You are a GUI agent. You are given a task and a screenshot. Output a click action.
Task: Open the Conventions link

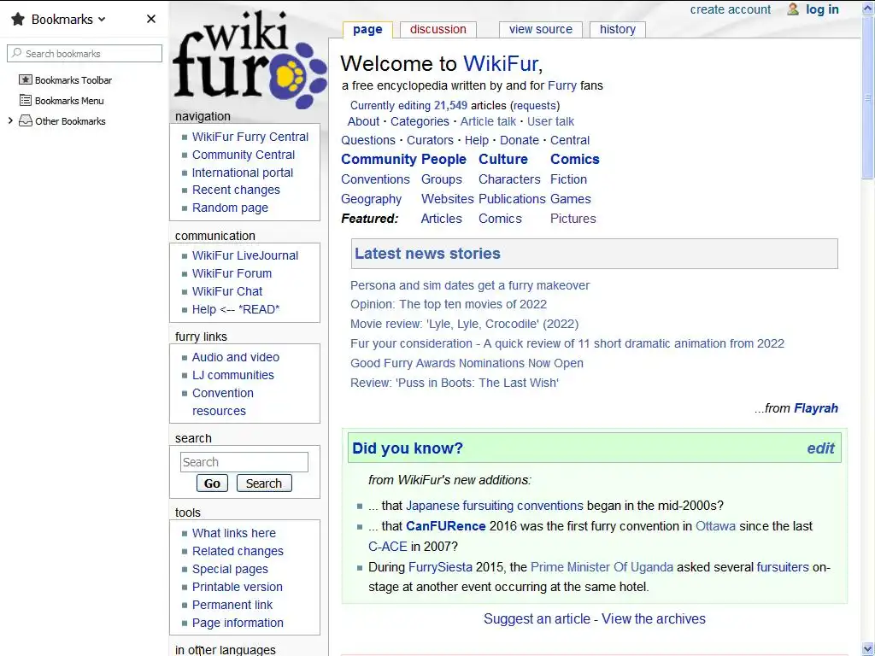(x=375, y=179)
